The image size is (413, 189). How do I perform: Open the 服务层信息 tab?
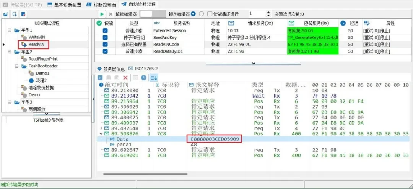tap(111, 69)
